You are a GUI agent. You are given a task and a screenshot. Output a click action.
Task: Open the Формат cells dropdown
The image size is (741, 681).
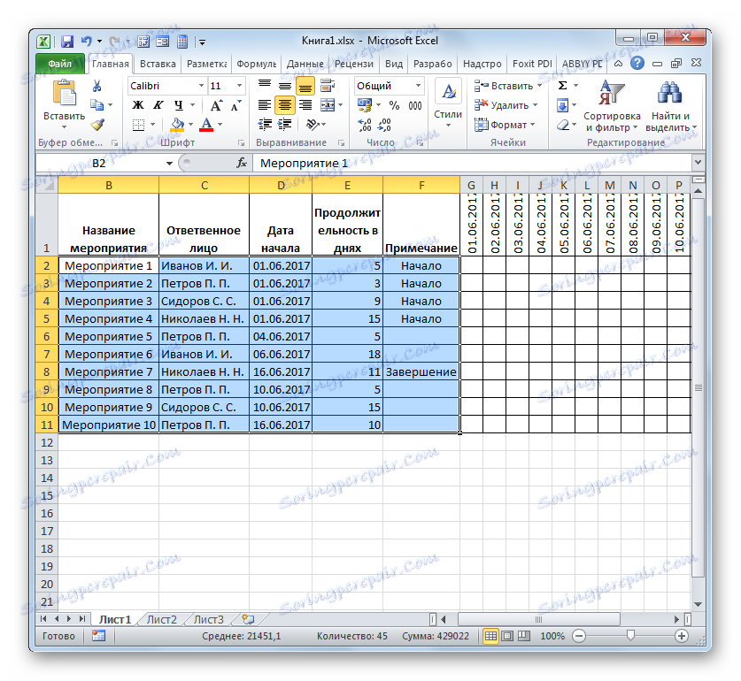pyautogui.click(x=506, y=125)
